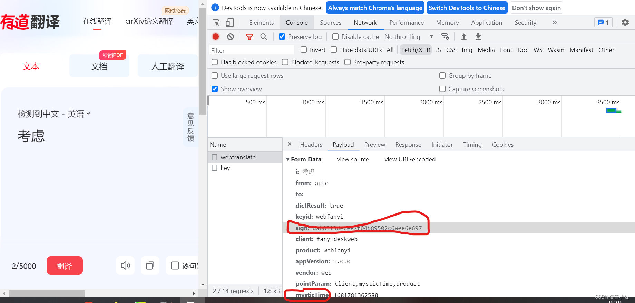Open the Application tab
635x303 pixels.
(x=487, y=23)
